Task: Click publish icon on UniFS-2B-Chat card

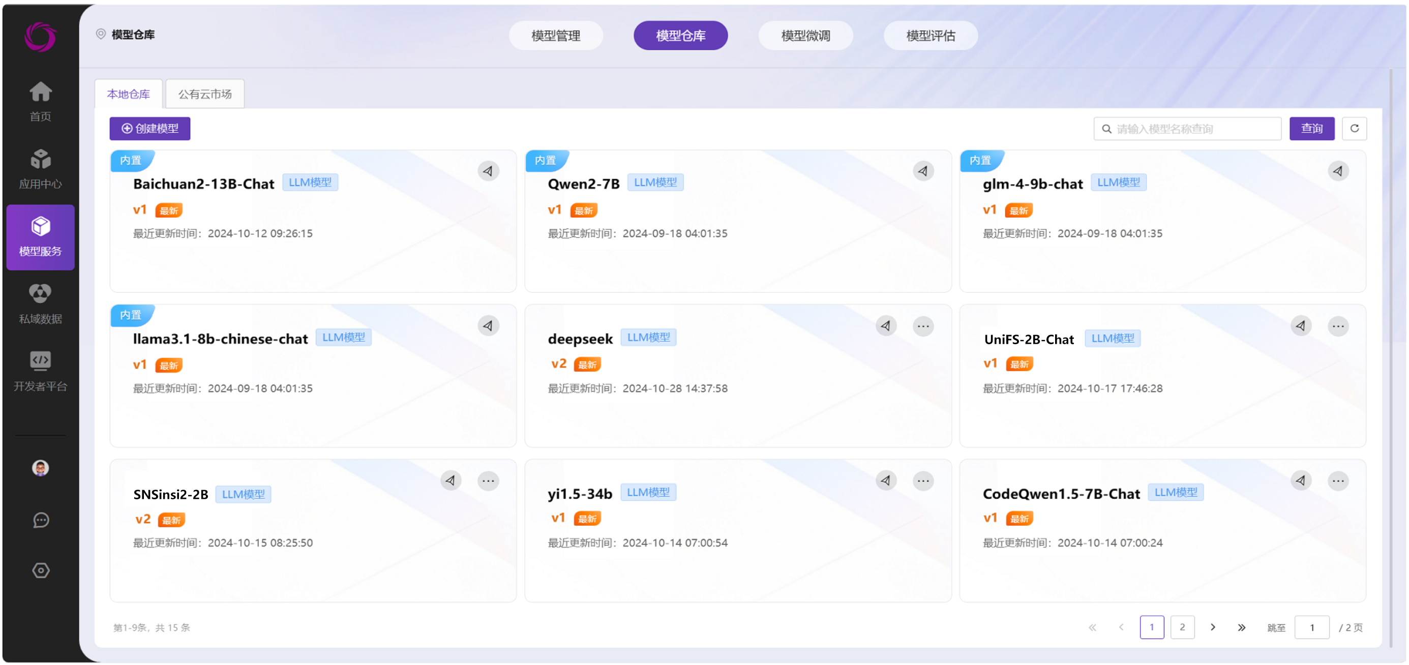Action: 1301,326
